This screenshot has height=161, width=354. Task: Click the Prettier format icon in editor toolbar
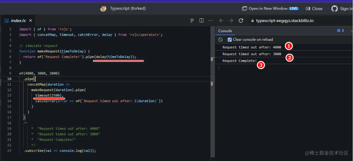click(192, 20)
